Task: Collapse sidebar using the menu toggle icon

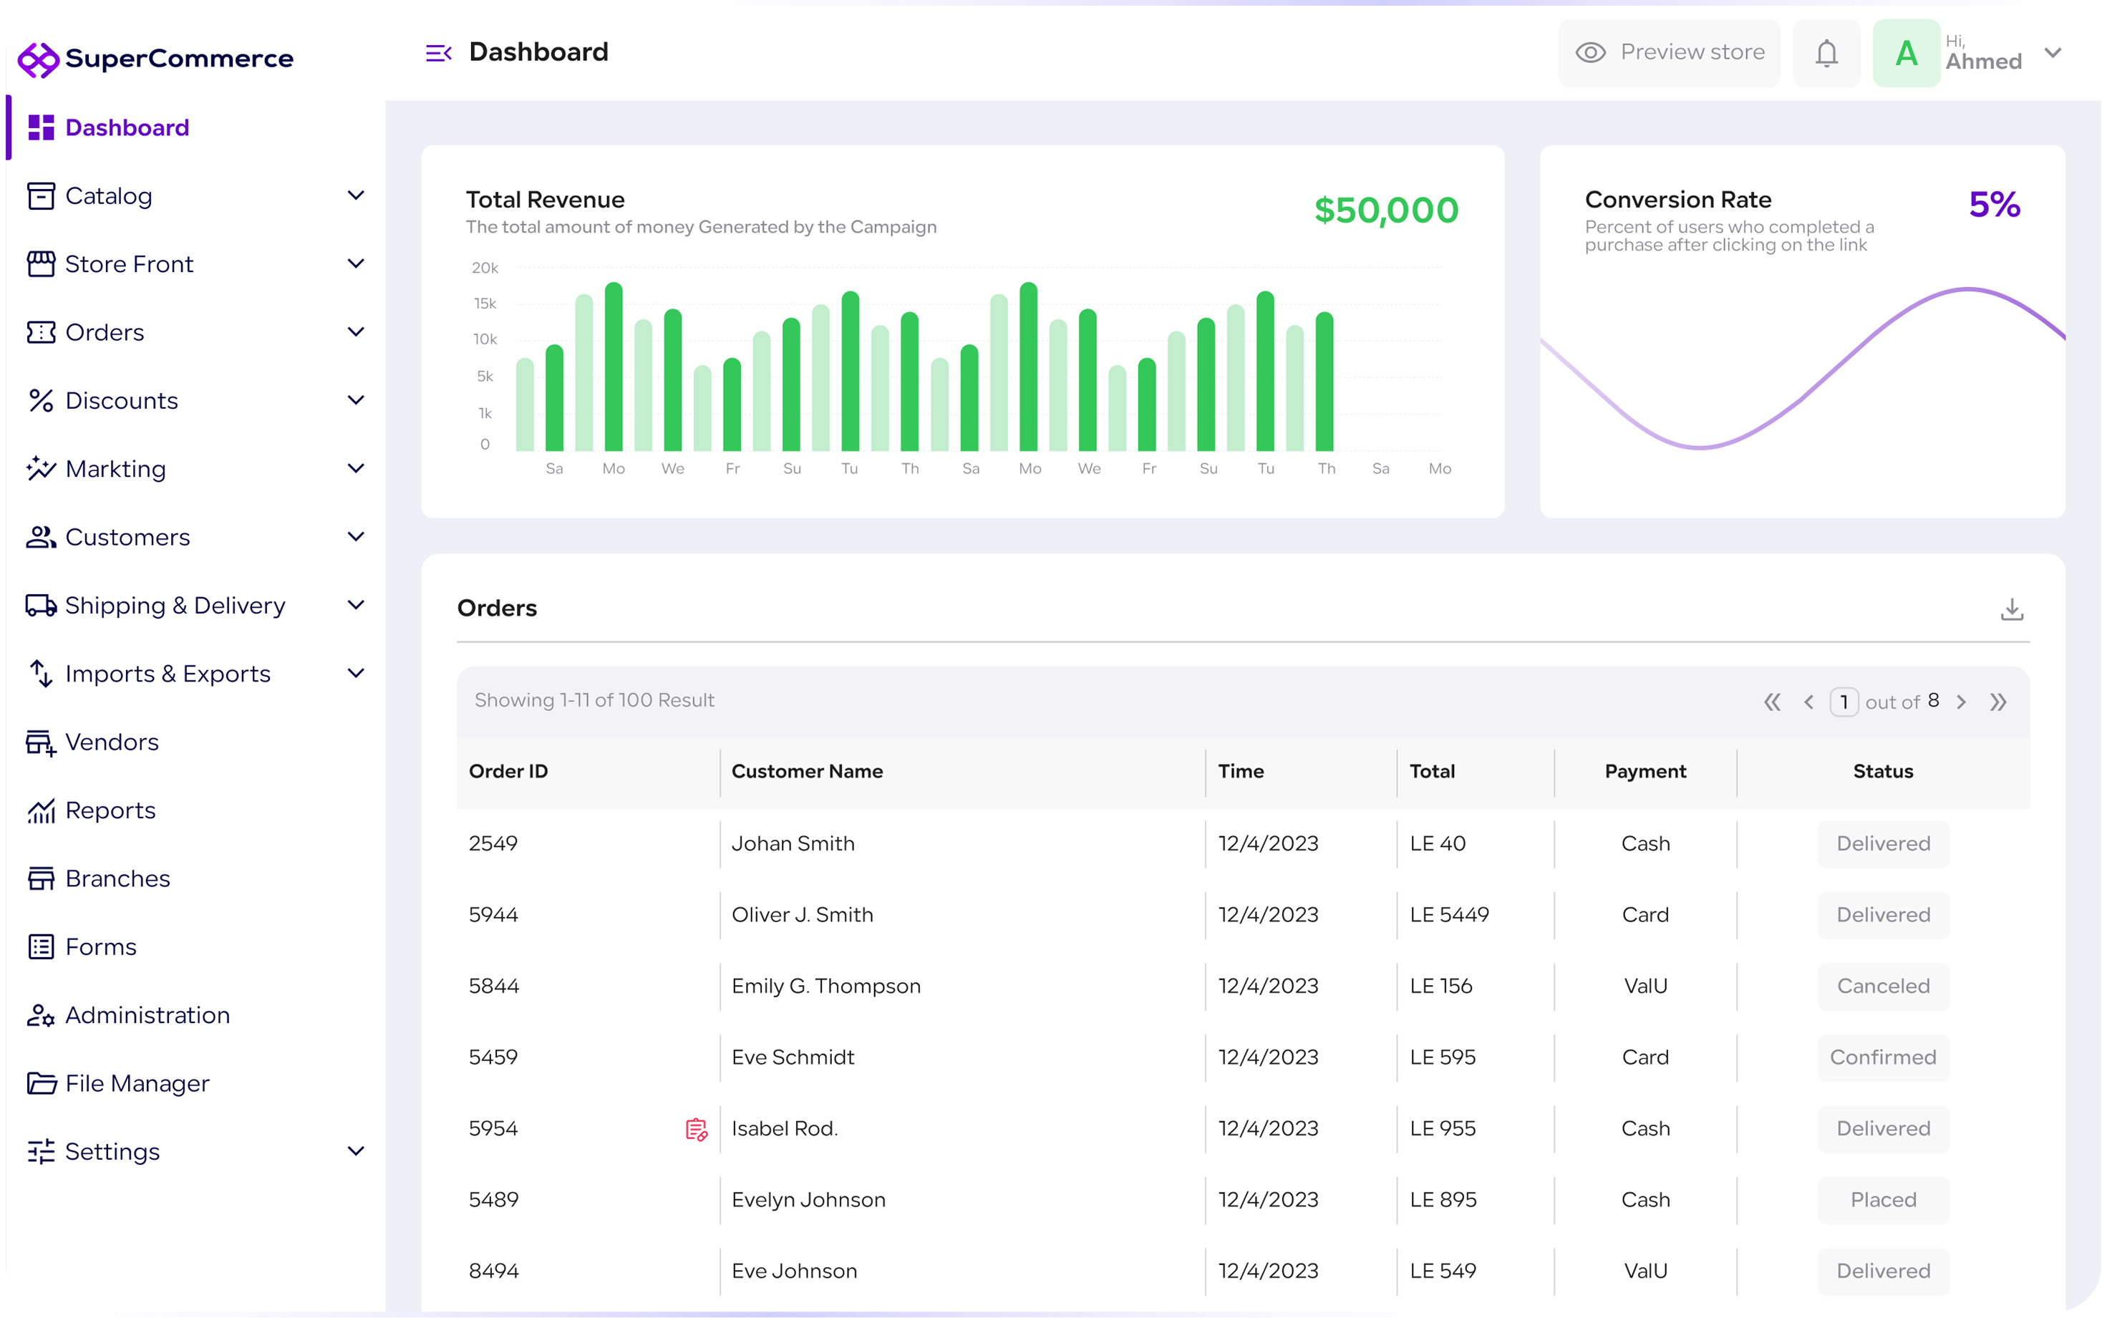Action: tap(438, 53)
